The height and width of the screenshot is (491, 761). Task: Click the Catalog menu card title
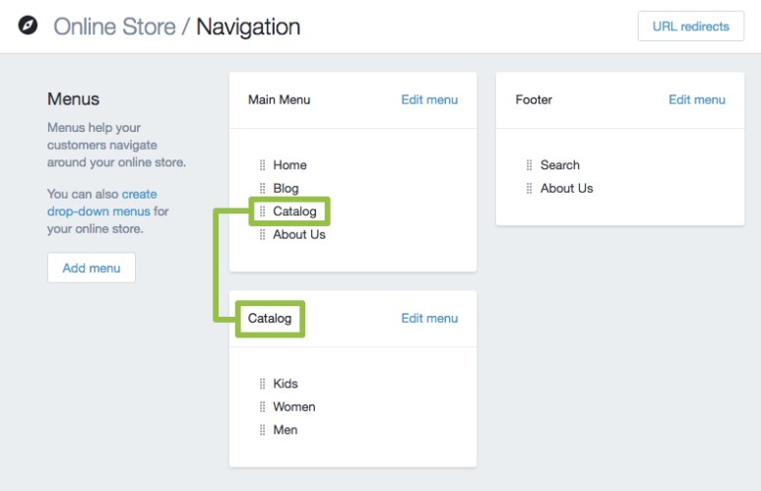tap(270, 319)
